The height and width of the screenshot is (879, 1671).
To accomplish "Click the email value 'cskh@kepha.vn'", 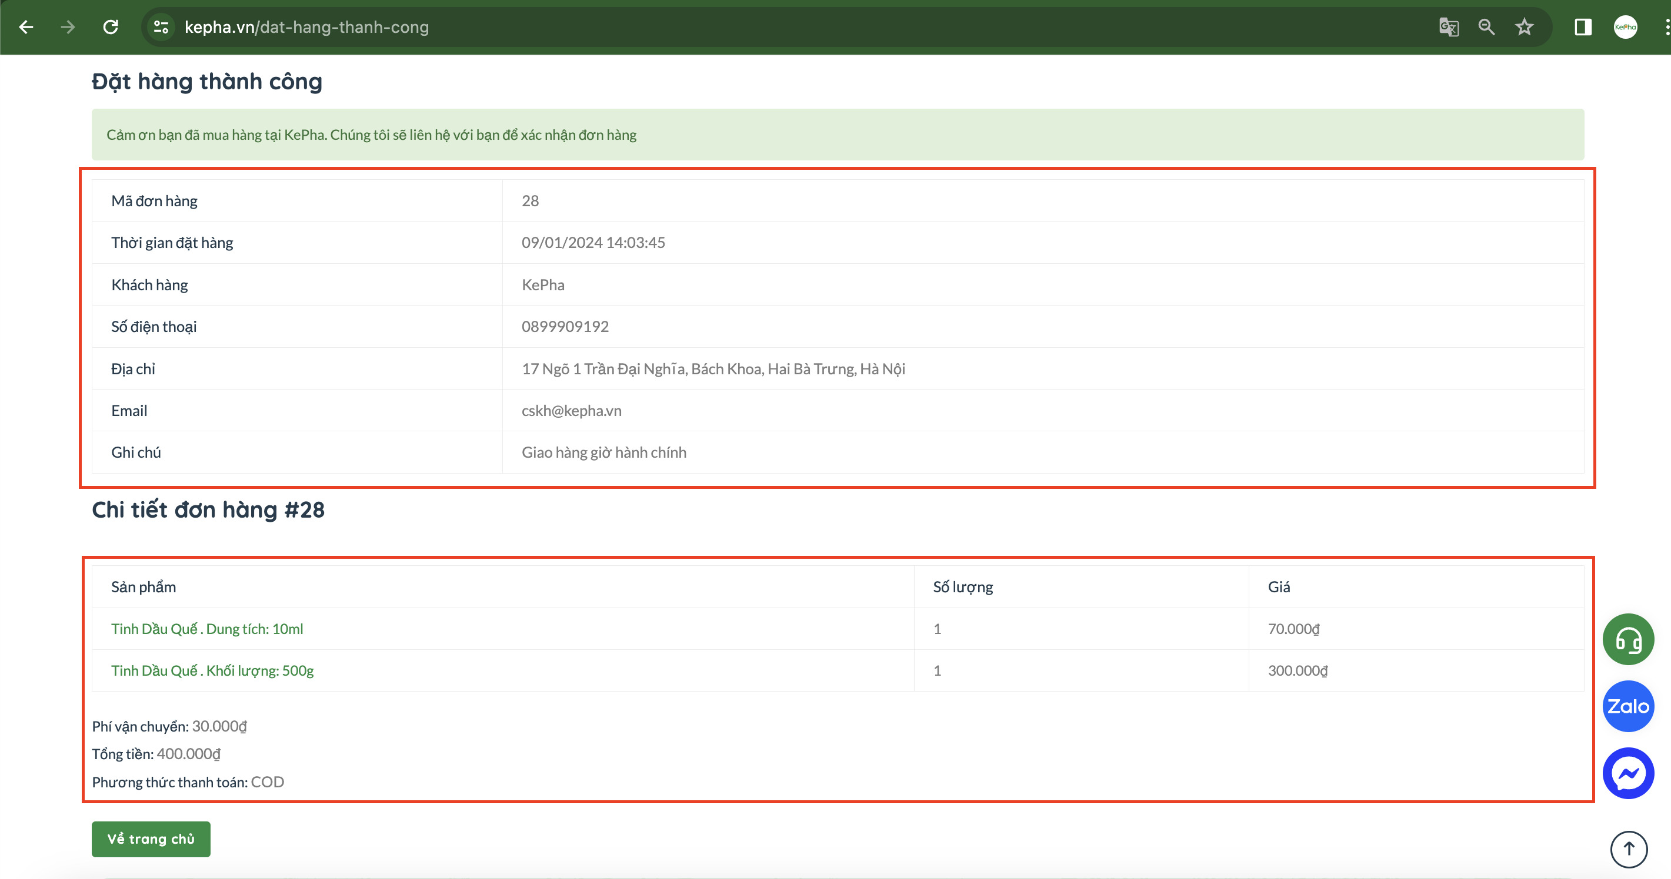I will [x=572, y=410].
